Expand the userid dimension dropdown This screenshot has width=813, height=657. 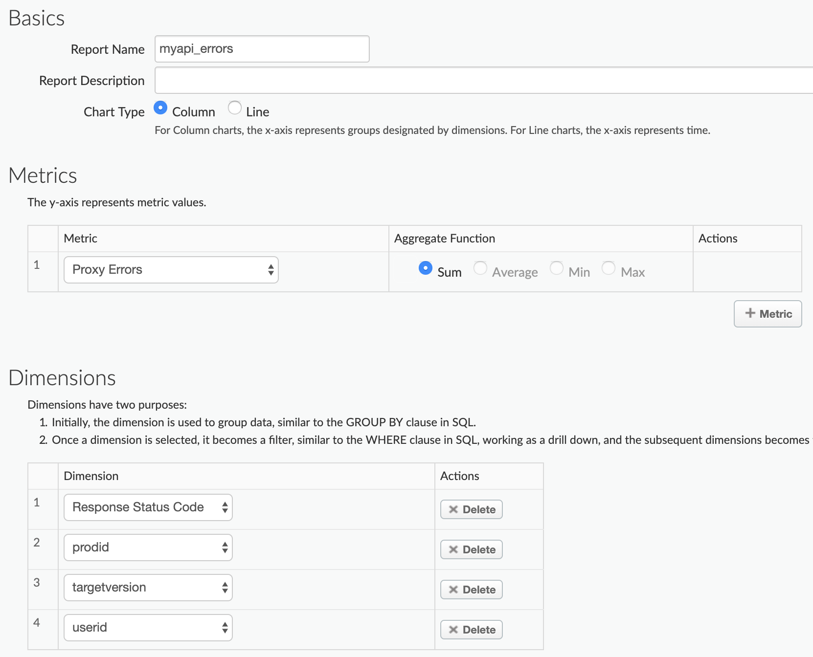(x=148, y=628)
